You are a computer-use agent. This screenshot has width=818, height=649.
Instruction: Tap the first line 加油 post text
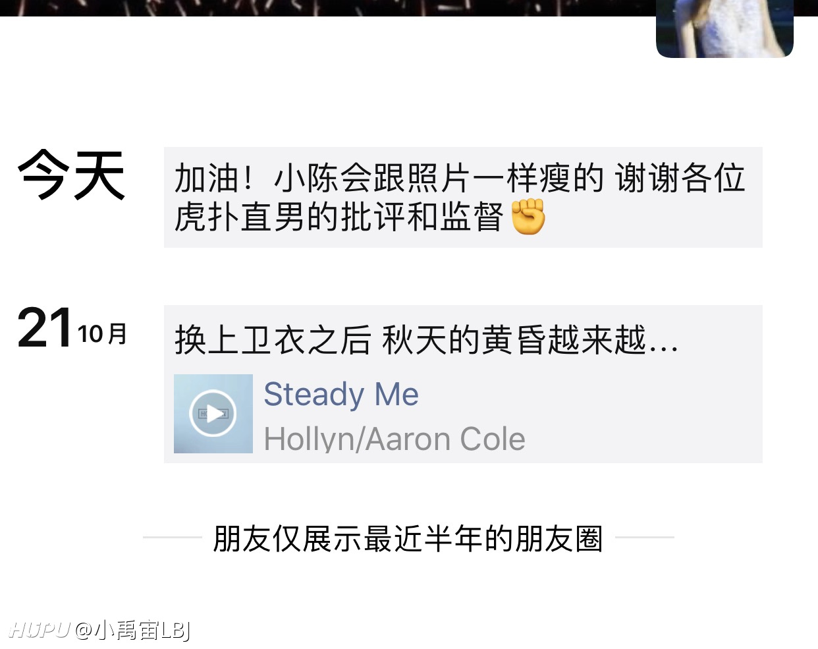[460, 178]
